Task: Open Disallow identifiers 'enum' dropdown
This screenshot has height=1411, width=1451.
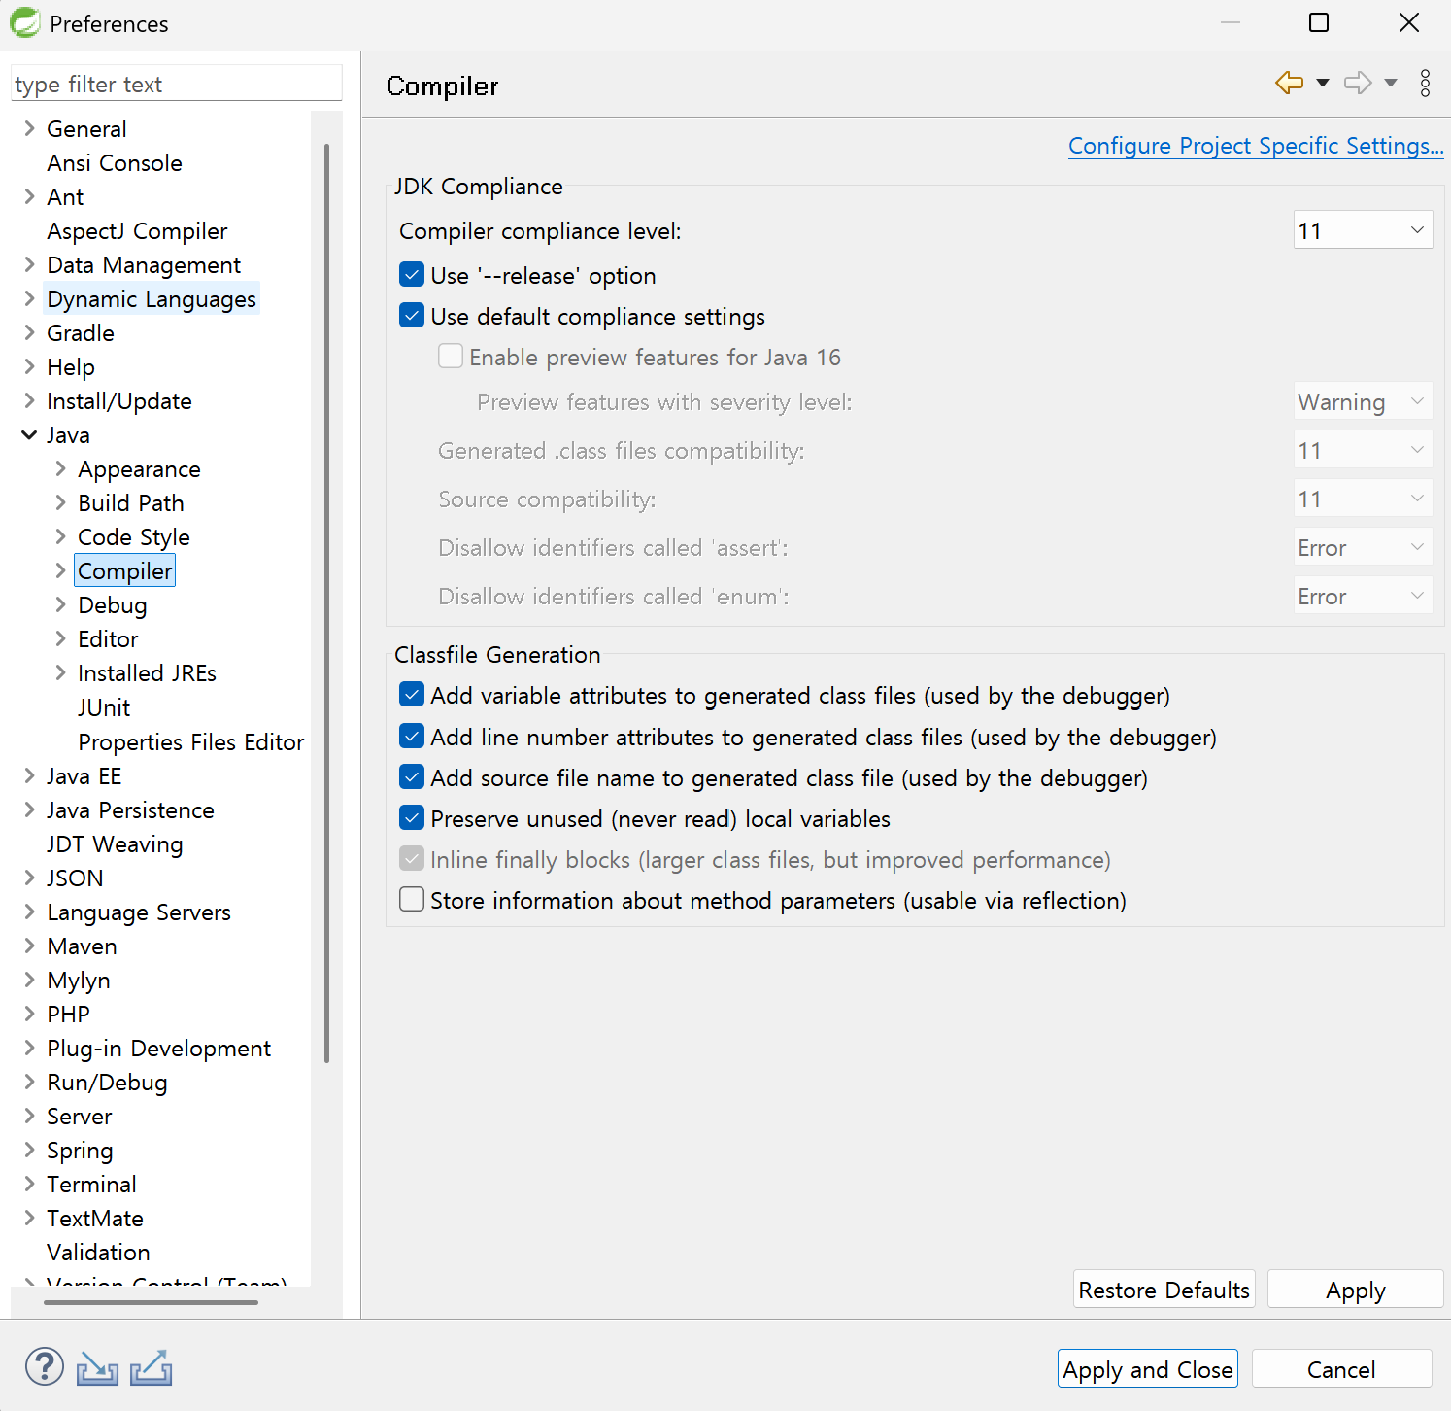Action: [1363, 596]
